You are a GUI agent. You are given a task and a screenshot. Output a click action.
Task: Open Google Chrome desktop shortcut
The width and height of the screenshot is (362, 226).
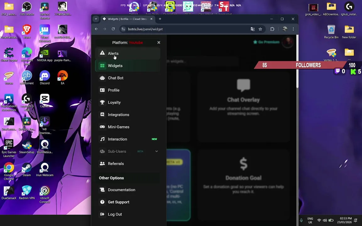pyautogui.click(x=9, y=171)
